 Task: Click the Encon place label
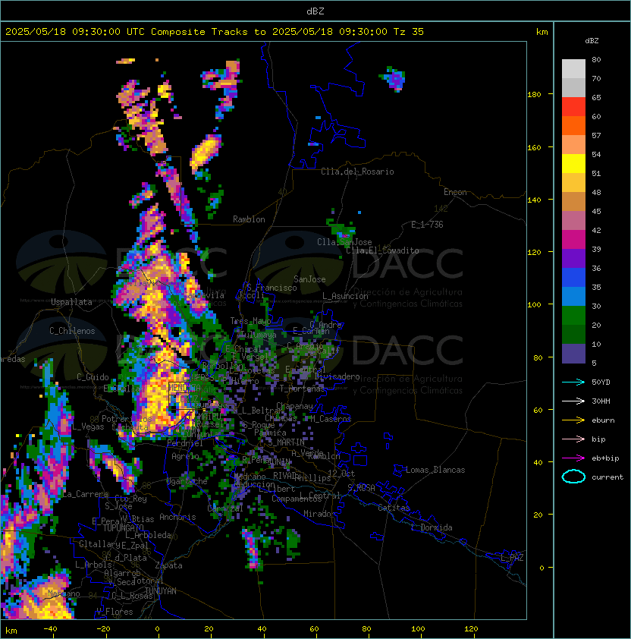[x=455, y=192]
